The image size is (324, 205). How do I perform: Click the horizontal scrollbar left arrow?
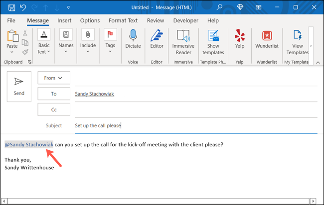(4, 201)
